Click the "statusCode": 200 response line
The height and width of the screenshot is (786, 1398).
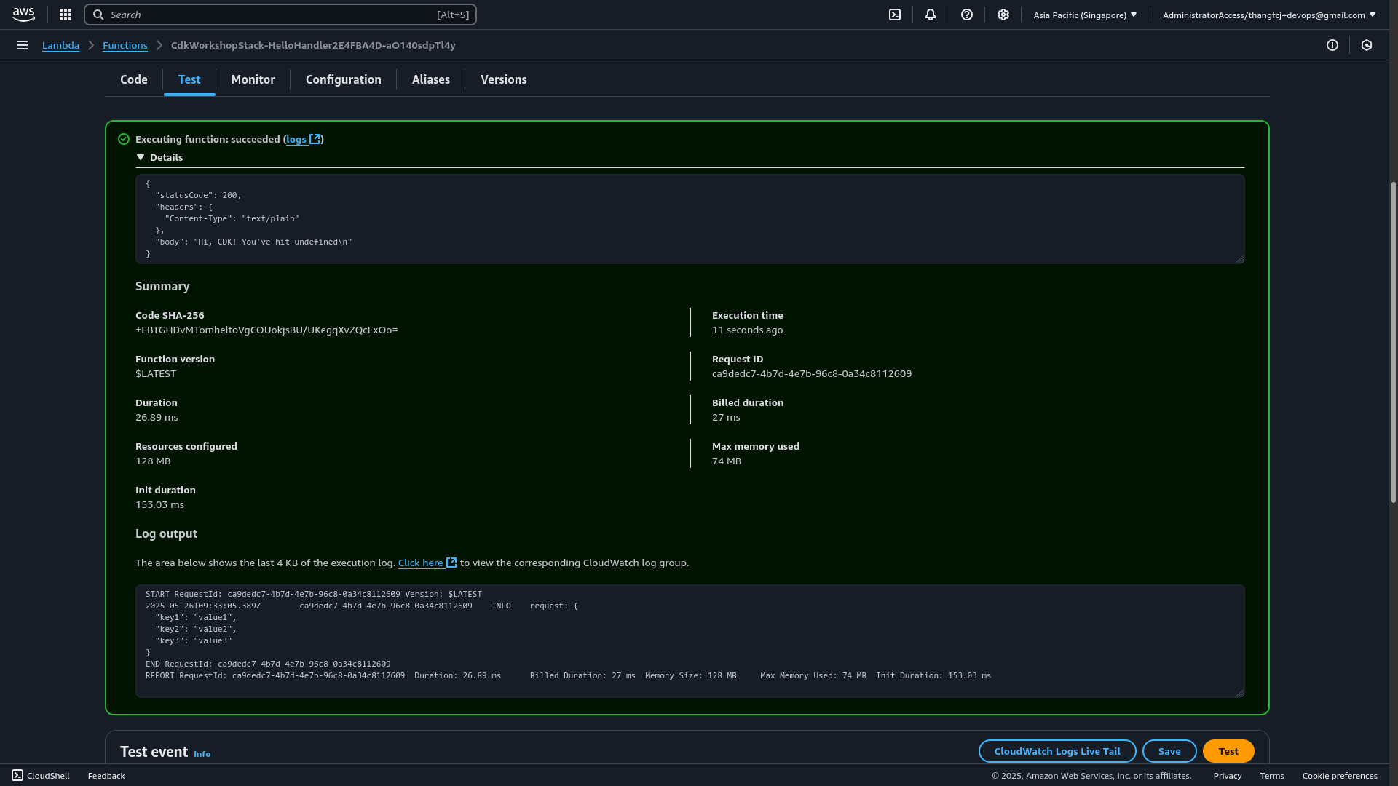point(198,195)
